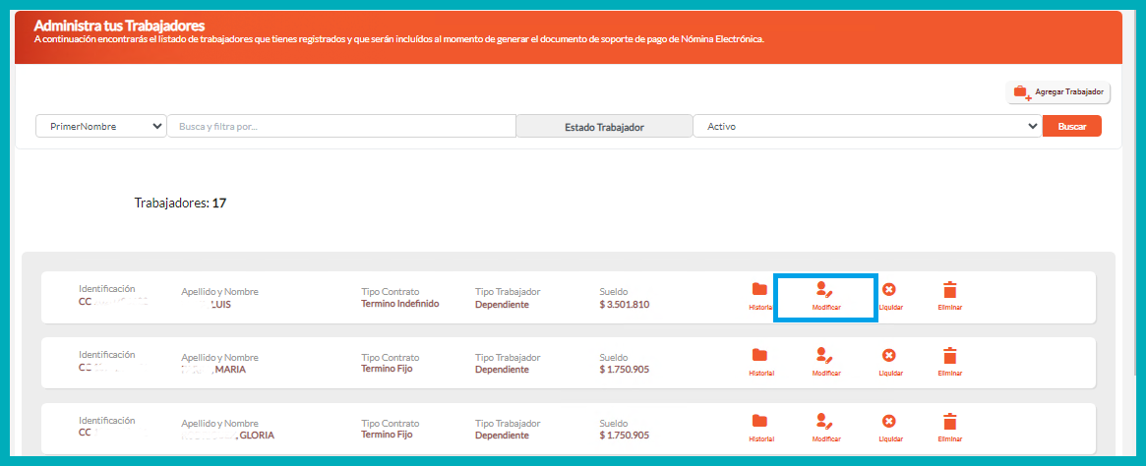Click Liquidar icon for worker MARIA
This screenshot has width=1146, height=466.
(x=889, y=356)
